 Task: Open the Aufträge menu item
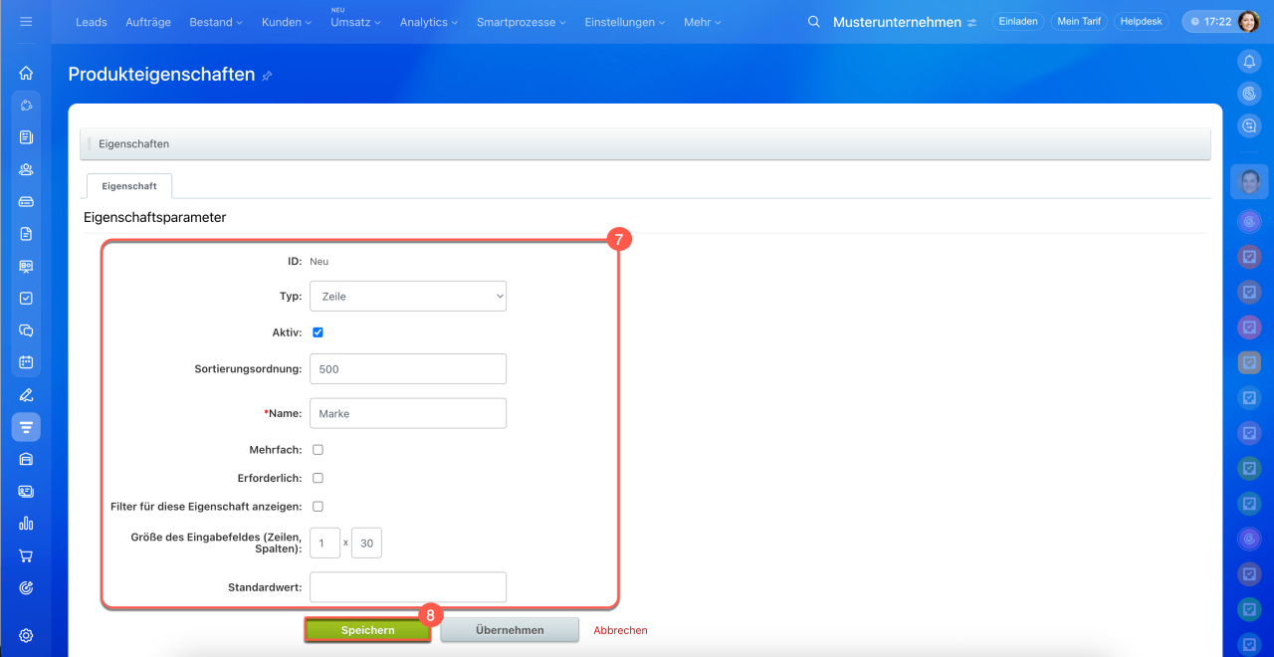[x=148, y=22]
